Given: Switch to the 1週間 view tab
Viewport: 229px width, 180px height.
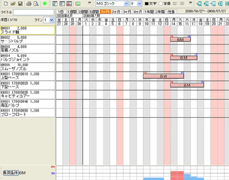Looking at the screenshot, I should (x=72, y=12).
